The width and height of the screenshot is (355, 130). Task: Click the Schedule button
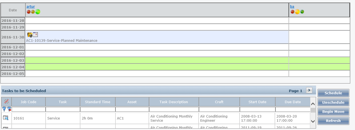pos(333,93)
